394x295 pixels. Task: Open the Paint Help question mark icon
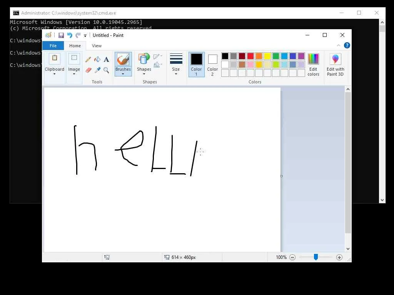click(347, 45)
